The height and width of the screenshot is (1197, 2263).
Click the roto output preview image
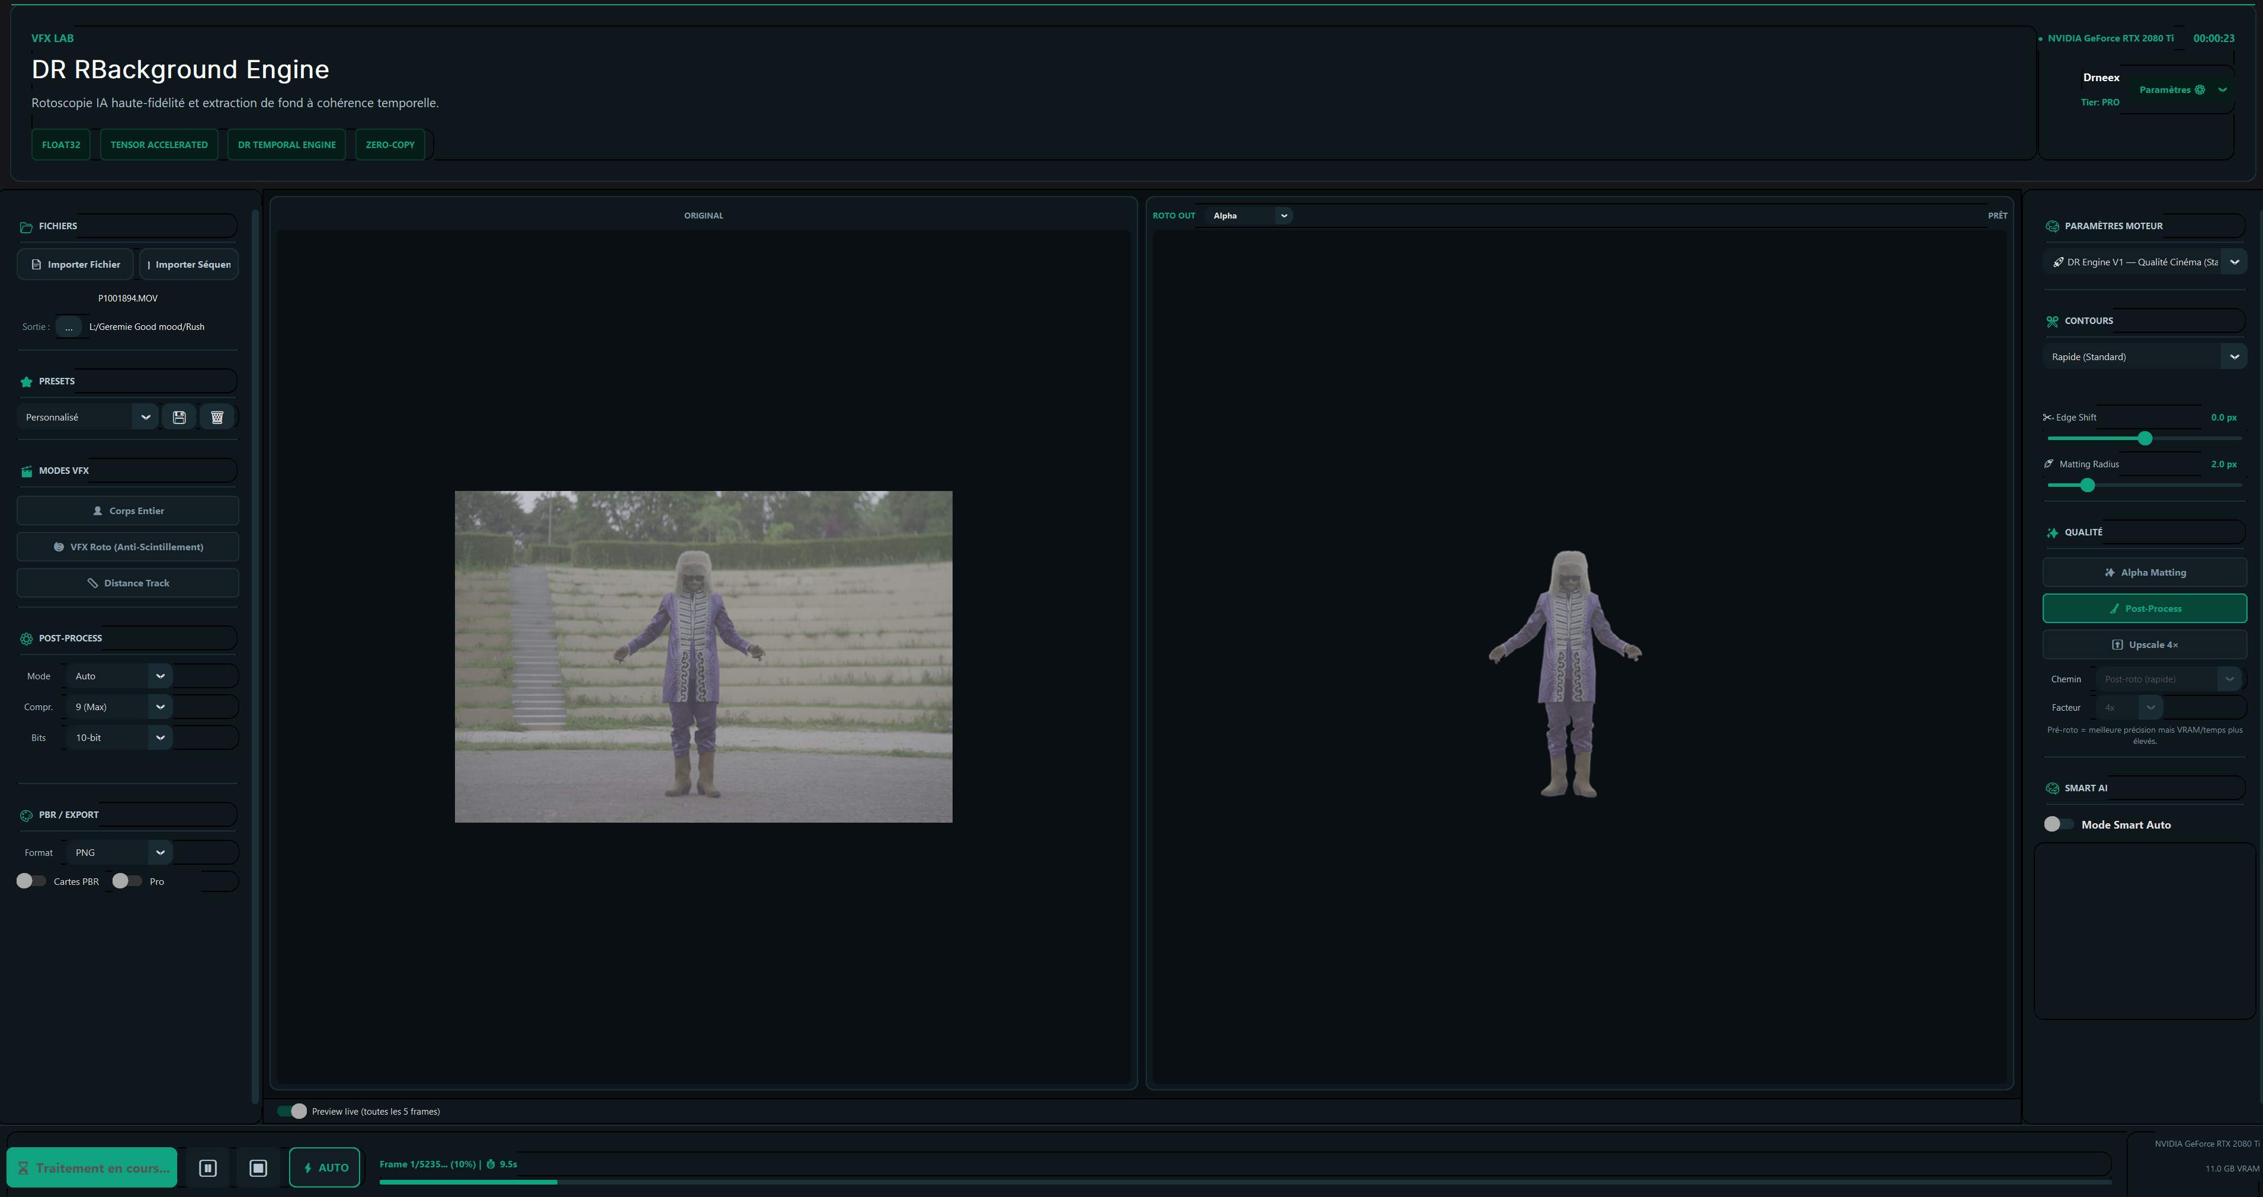(x=1566, y=673)
